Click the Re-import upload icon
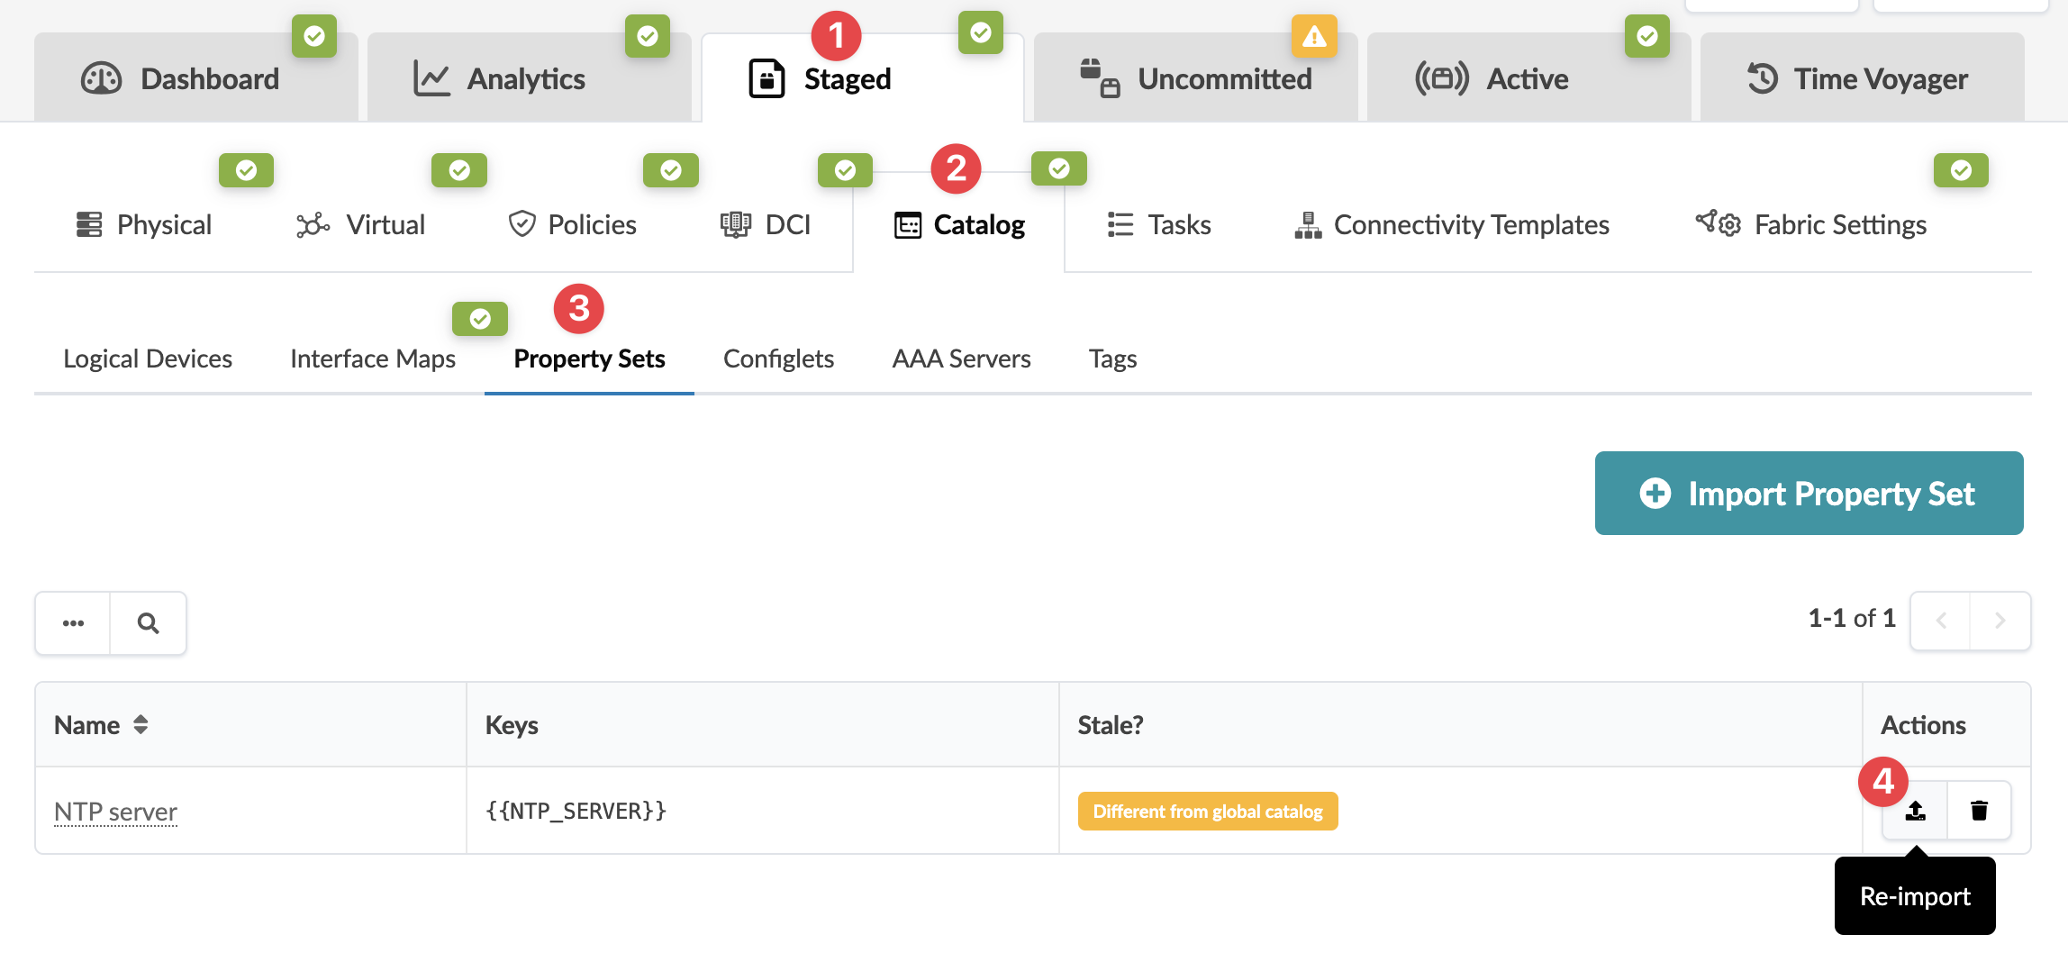This screenshot has width=2068, height=953. pos(1915,811)
